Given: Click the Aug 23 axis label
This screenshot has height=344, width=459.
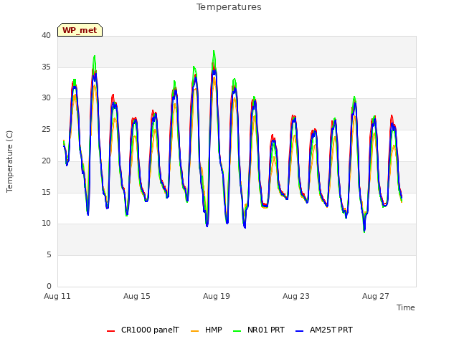Looking at the screenshot, I should pyautogui.click(x=296, y=296).
